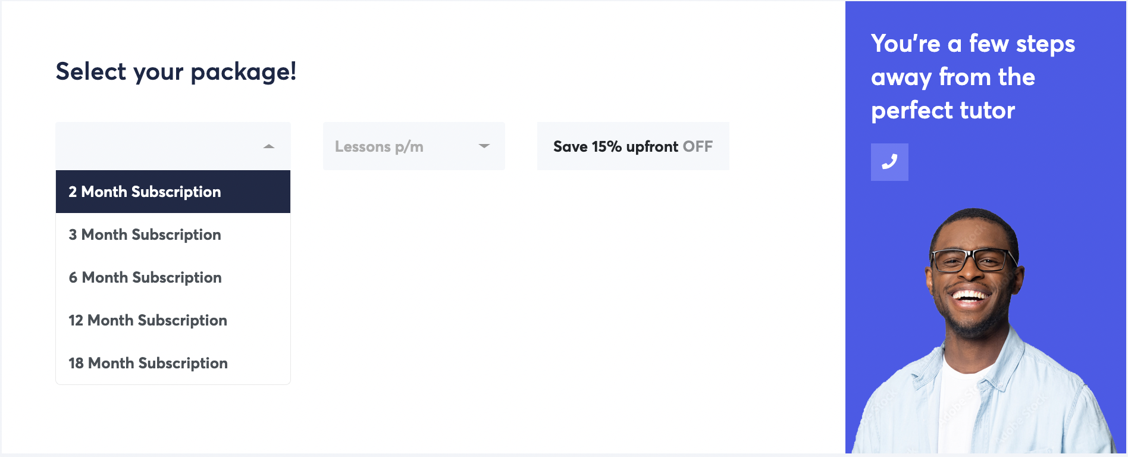This screenshot has width=1128, height=457.
Task: Click the OFF label on upfront savings
Action: pos(698,146)
